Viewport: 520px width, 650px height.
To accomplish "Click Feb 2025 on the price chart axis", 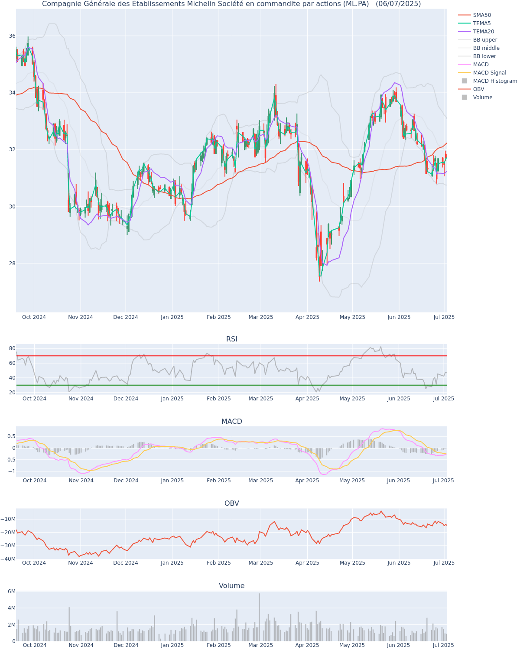I will coord(219,317).
